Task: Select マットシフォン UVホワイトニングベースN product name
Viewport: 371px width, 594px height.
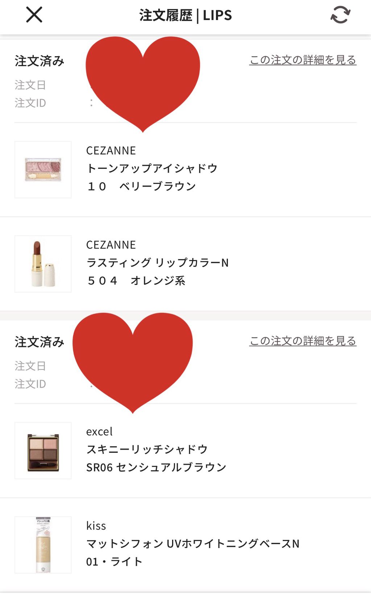Action: pos(193,544)
